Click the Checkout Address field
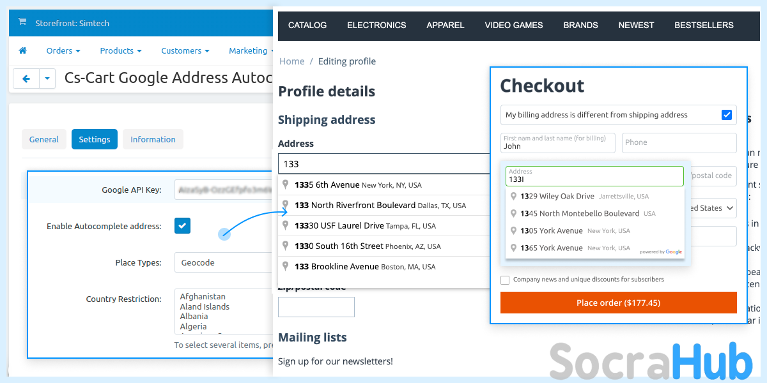The image size is (767, 383). pyautogui.click(x=594, y=176)
